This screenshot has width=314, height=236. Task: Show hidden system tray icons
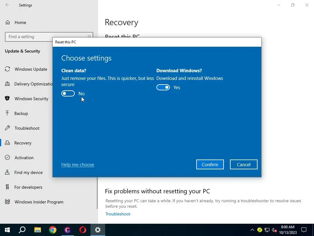tap(252, 230)
